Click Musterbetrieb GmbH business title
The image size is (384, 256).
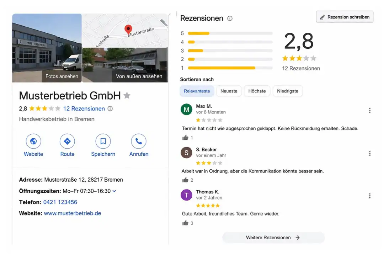tap(70, 96)
